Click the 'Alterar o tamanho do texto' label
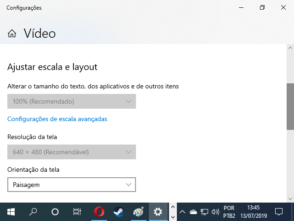 click(93, 86)
